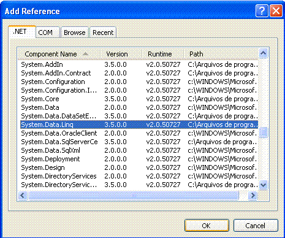
Task: Select the System.Data component
Action: coord(139,107)
